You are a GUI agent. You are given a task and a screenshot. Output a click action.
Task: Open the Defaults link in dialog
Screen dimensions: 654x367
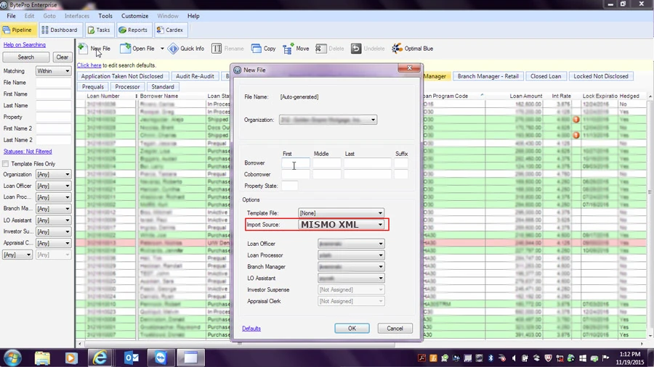pos(251,329)
